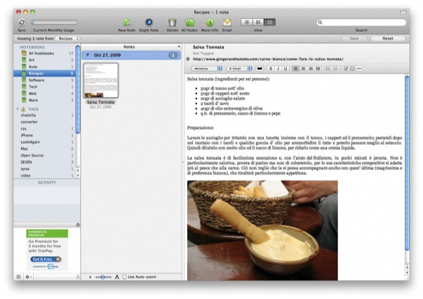423x299 pixels.
Task: Insert a bulleted list
Action: [328, 69]
